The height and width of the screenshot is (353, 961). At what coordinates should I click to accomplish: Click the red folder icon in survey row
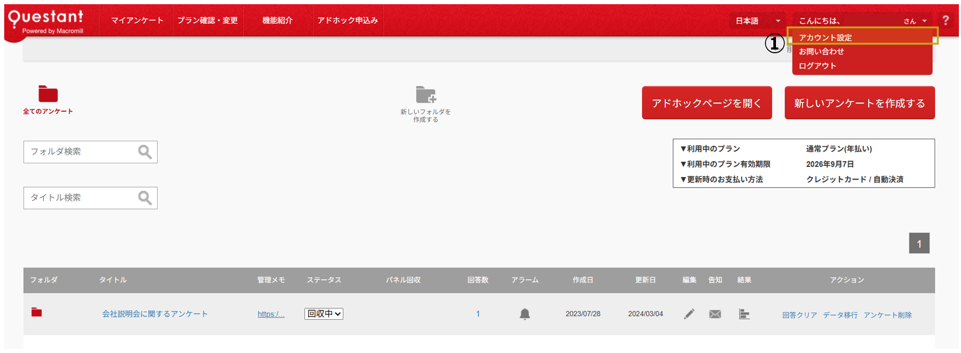click(x=36, y=312)
